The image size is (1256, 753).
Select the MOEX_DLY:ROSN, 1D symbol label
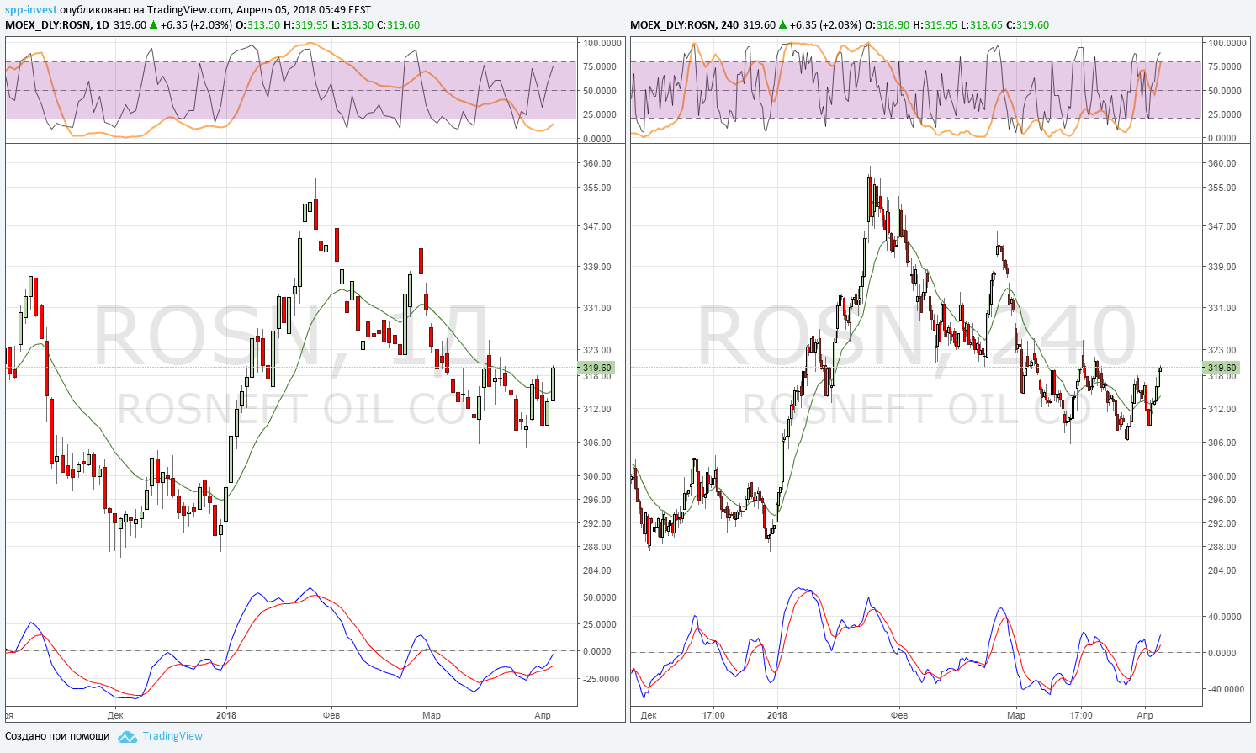pyautogui.click(x=57, y=25)
